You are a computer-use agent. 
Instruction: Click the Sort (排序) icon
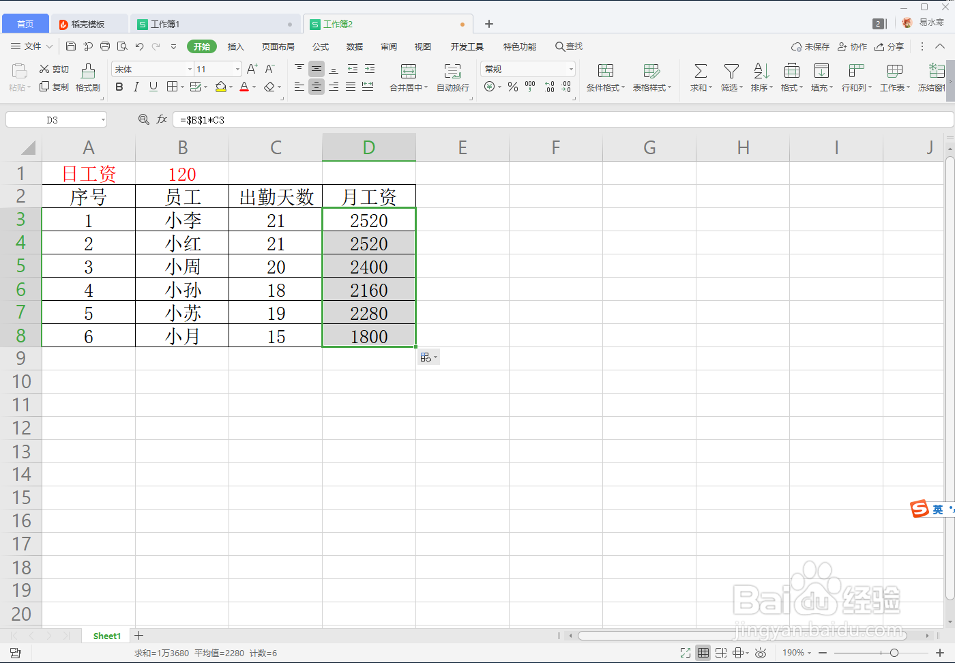761,71
